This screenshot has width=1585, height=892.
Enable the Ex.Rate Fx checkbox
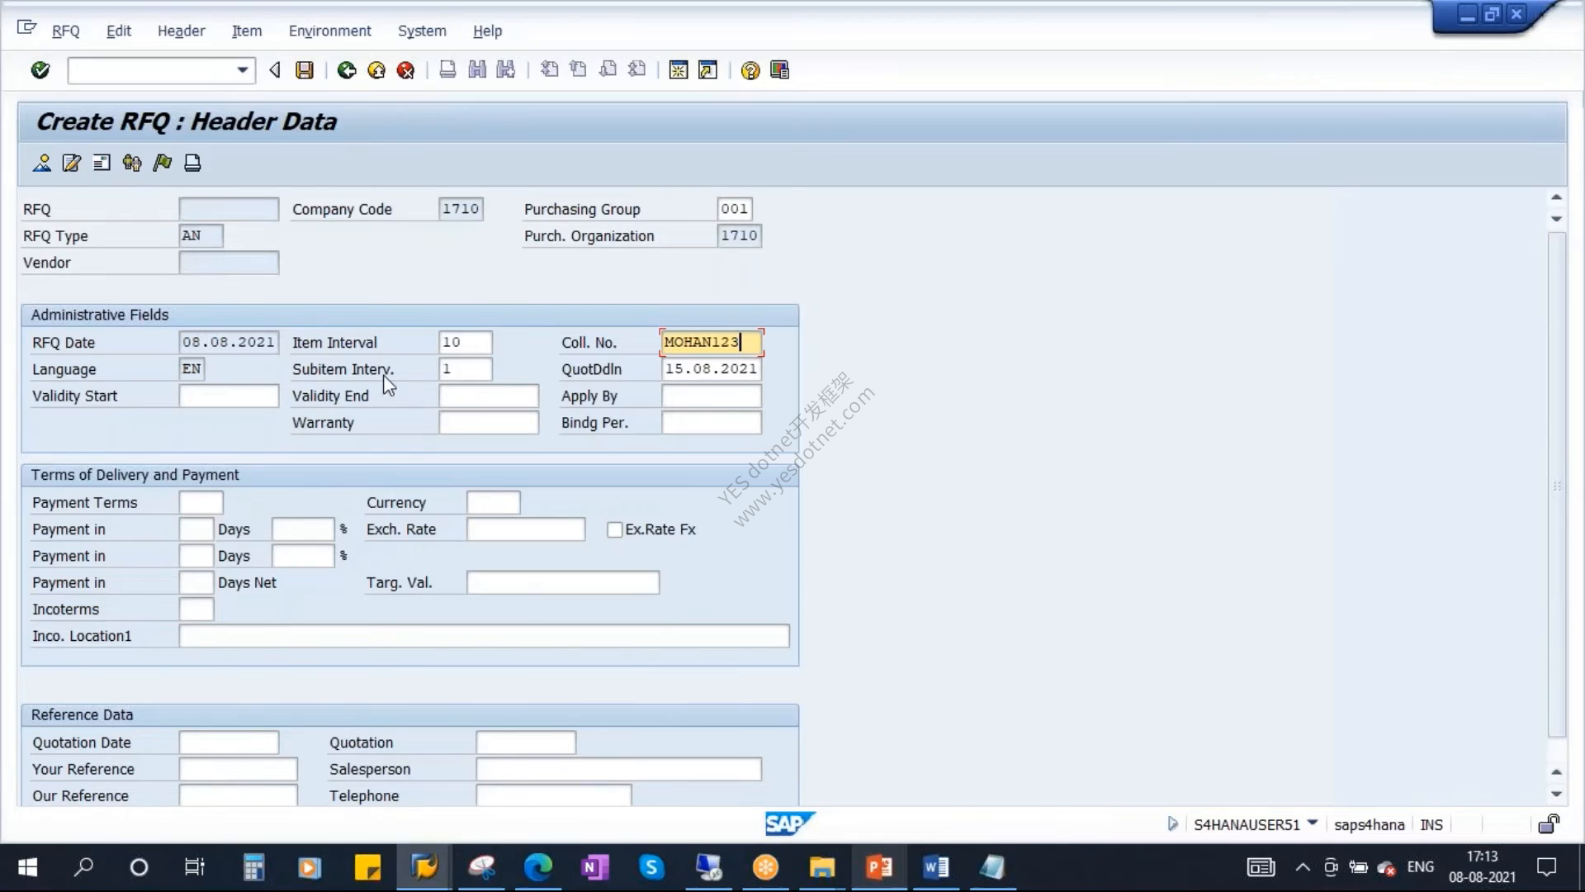(x=614, y=529)
